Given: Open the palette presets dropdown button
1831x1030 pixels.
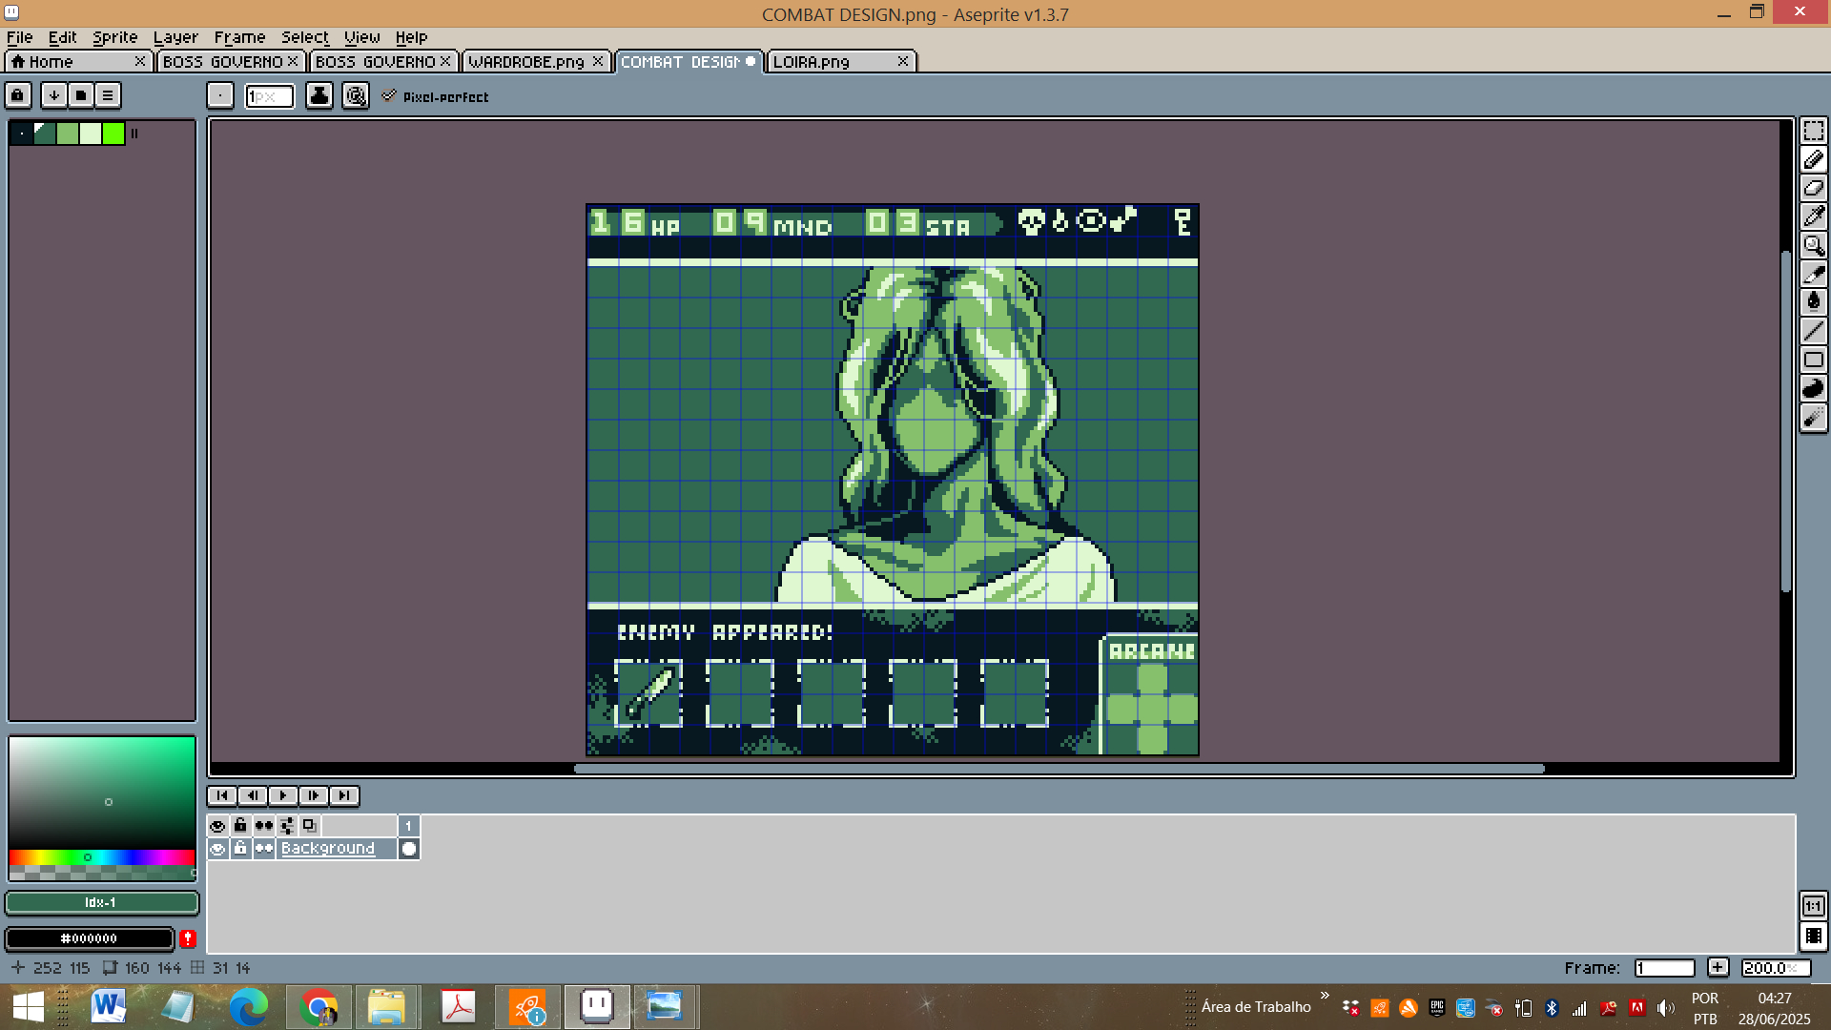Looking at the screenshot, I should (81, 95).
